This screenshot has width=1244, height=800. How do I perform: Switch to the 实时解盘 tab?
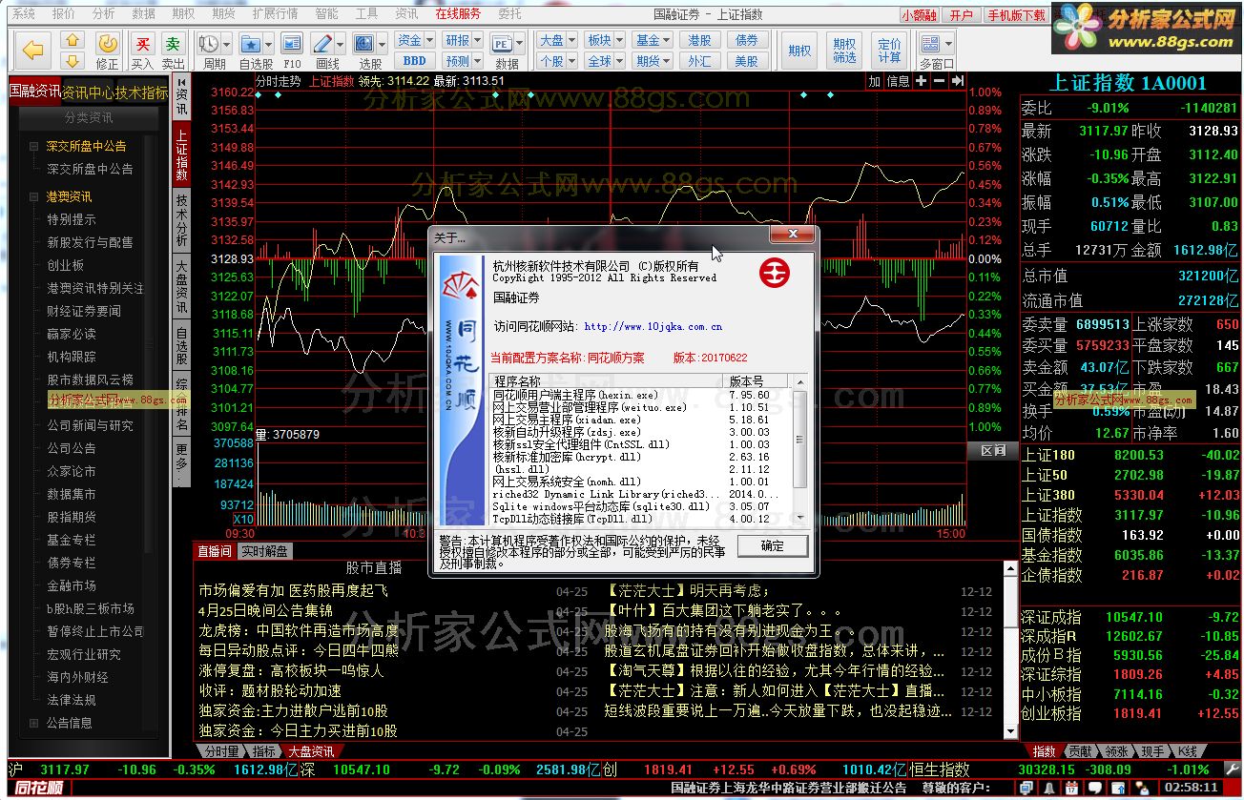[264, 551]
